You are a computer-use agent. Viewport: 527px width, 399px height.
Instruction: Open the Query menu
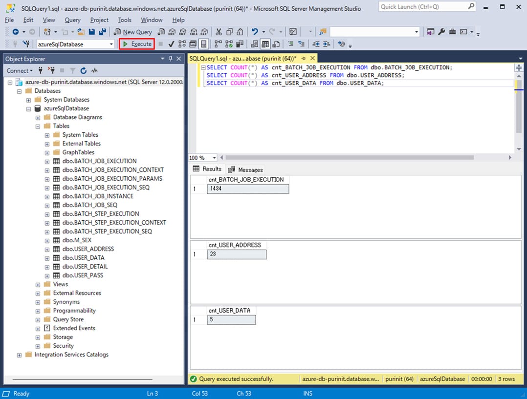[72, 20]
